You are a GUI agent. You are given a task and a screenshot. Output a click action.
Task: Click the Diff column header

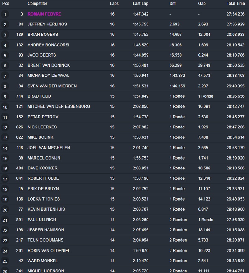click(x=172, y=4)
